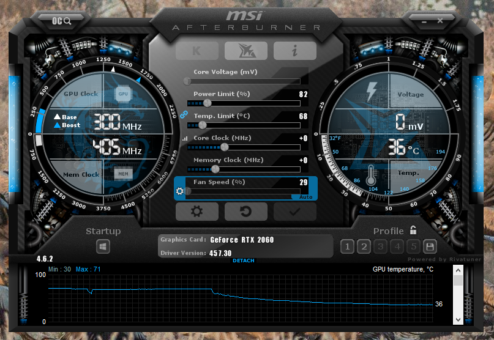This screenshot has height=340, width=494.
Task: Click the GeForce RTX 2060 card name
Action: point(242,240)
